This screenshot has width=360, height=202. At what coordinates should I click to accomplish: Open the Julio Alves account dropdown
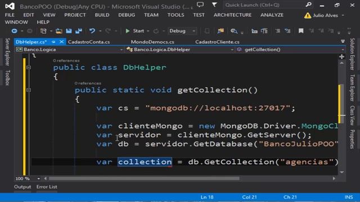click(343, 16)
